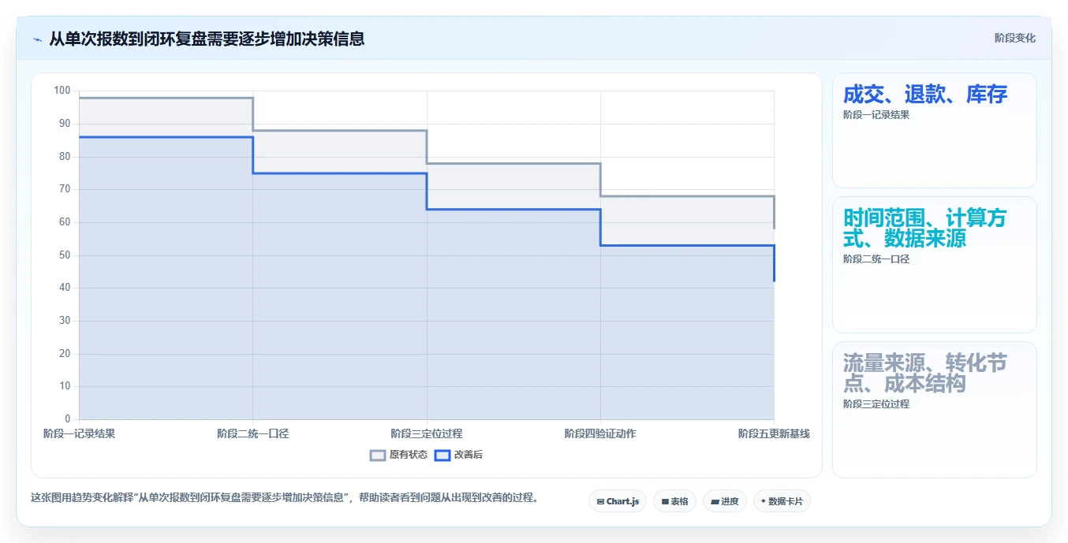
Task: Click the 阶段二统一口径 card subtitle
Action: tap(876, 259)
